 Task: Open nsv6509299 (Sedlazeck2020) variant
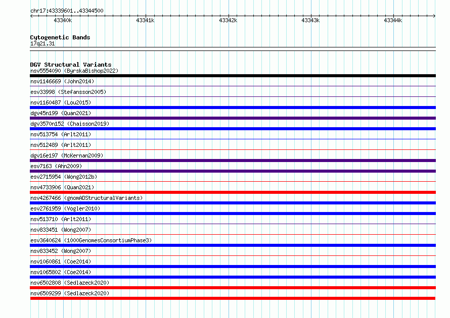70,293
